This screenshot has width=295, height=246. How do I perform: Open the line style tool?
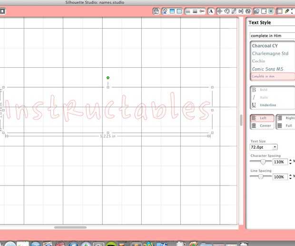pyautogui.click(x=195, y=11)
